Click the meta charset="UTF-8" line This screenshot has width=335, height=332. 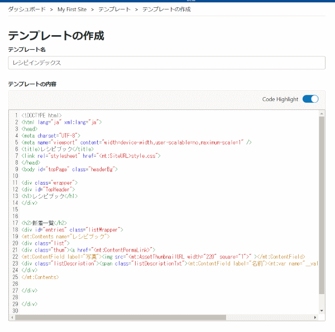point(51,136)
